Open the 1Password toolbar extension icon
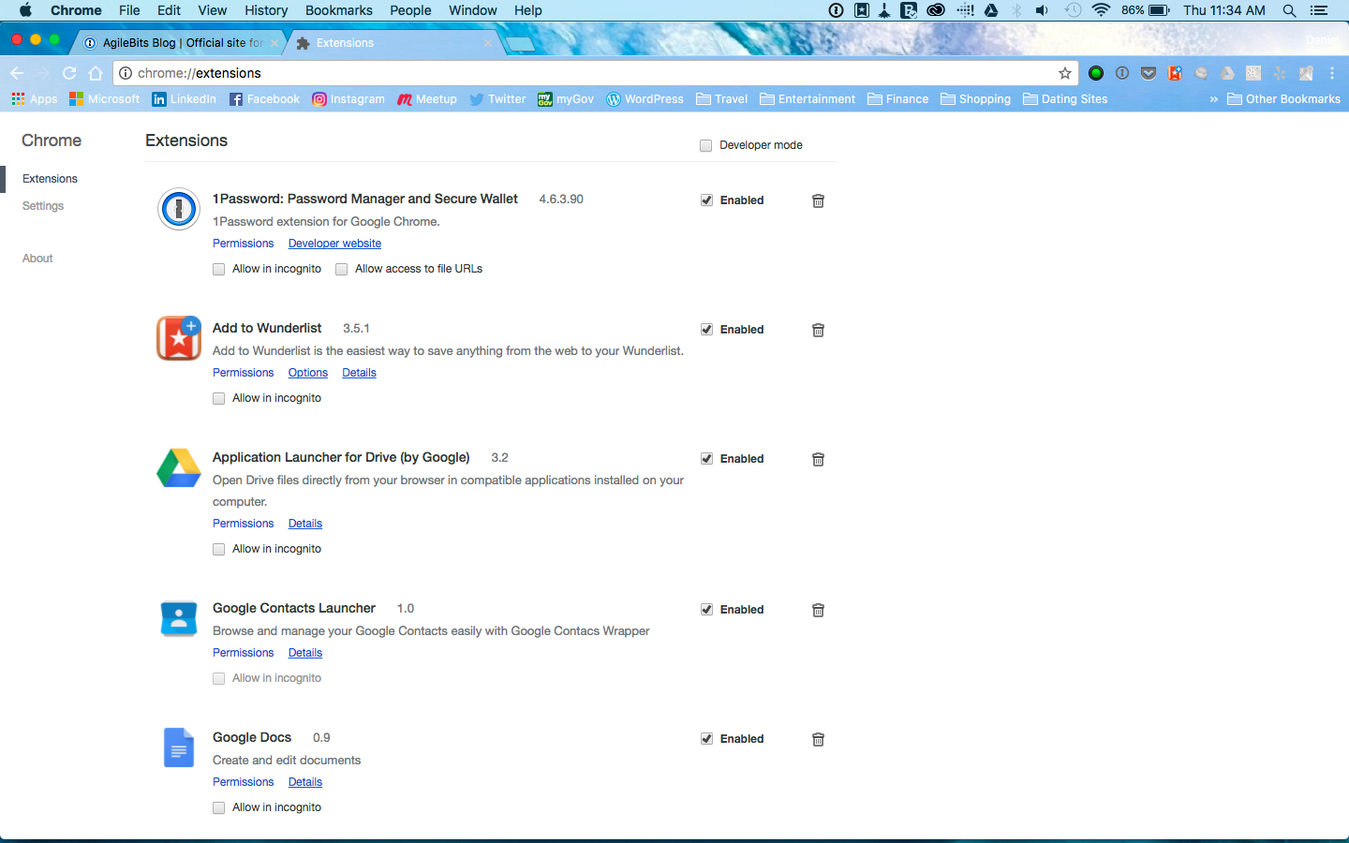 (x=1122, y=73)
